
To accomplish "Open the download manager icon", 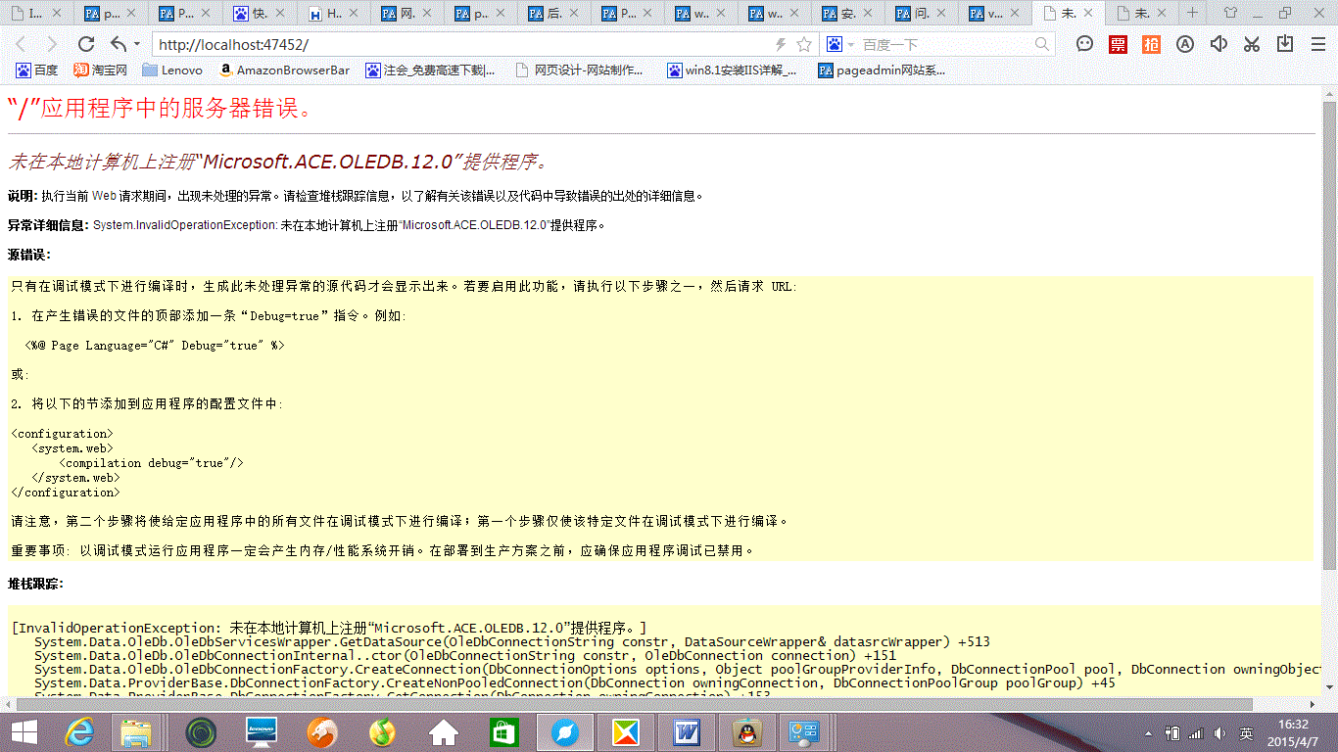I will 1285,44.
